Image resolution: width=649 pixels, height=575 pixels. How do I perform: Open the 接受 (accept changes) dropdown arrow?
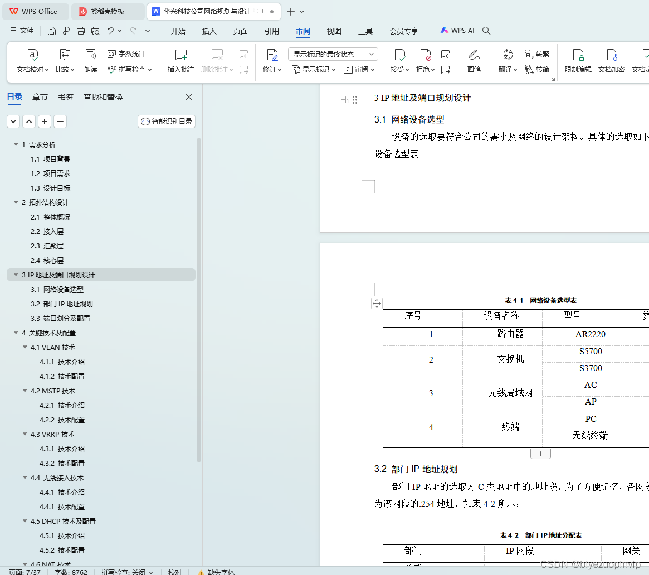[407, 69]
